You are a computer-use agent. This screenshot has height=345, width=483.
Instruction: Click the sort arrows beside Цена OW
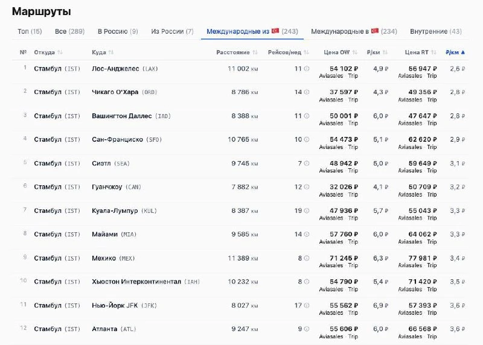coord(355,52)
